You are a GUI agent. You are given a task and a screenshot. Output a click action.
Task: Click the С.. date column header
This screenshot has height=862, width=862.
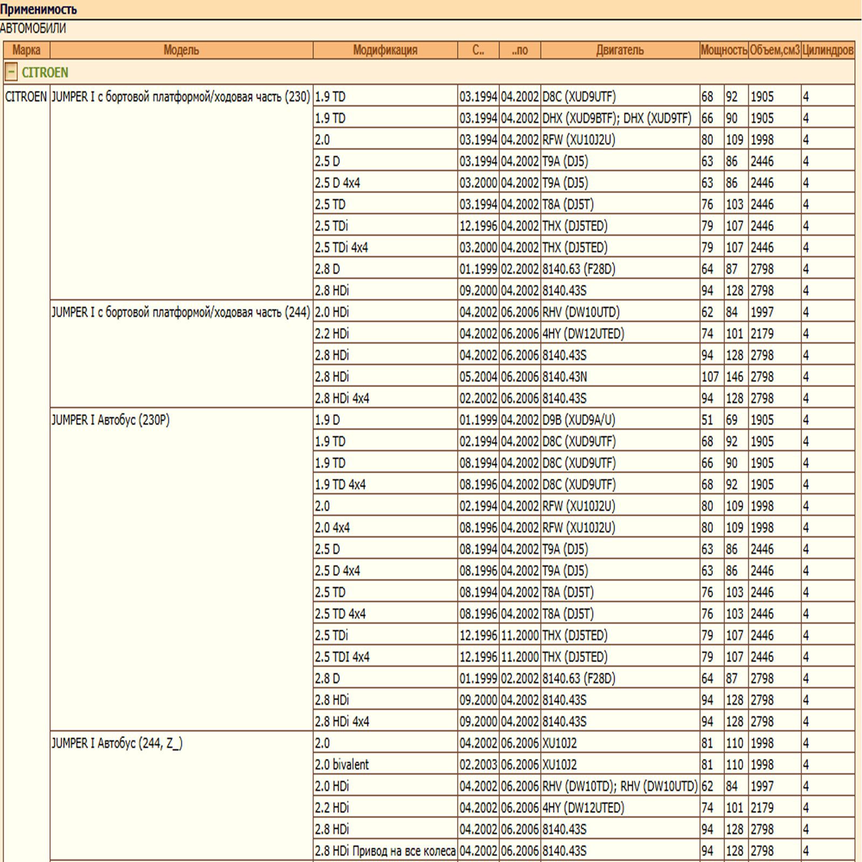[x=478, y=50]
